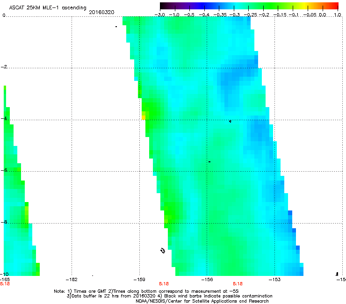Click the "ASCAT 25KM MLE-1 ascending" title

click(x=48, y=8)
